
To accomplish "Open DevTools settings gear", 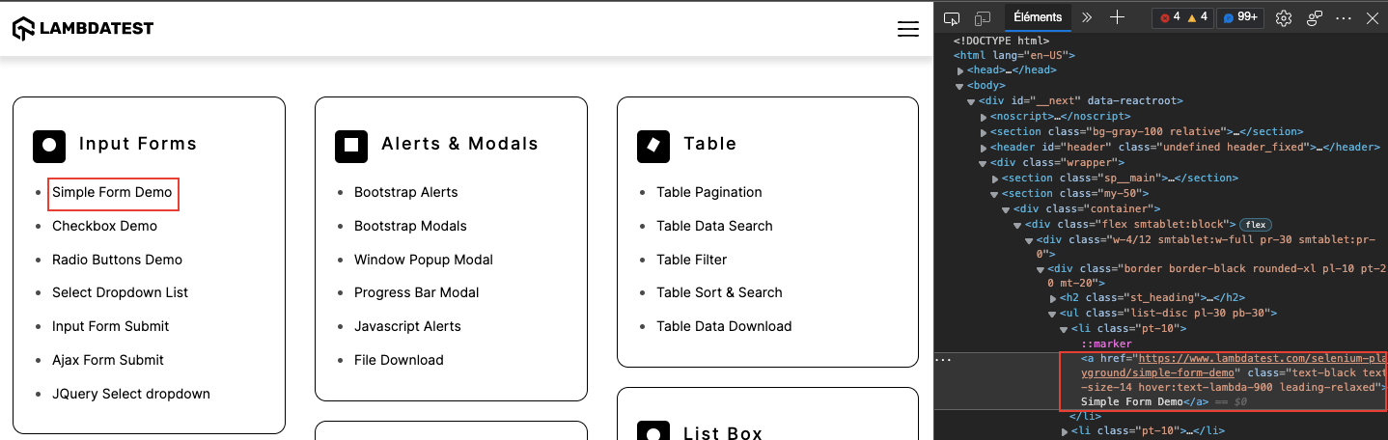I will [x=1284, y=17].
